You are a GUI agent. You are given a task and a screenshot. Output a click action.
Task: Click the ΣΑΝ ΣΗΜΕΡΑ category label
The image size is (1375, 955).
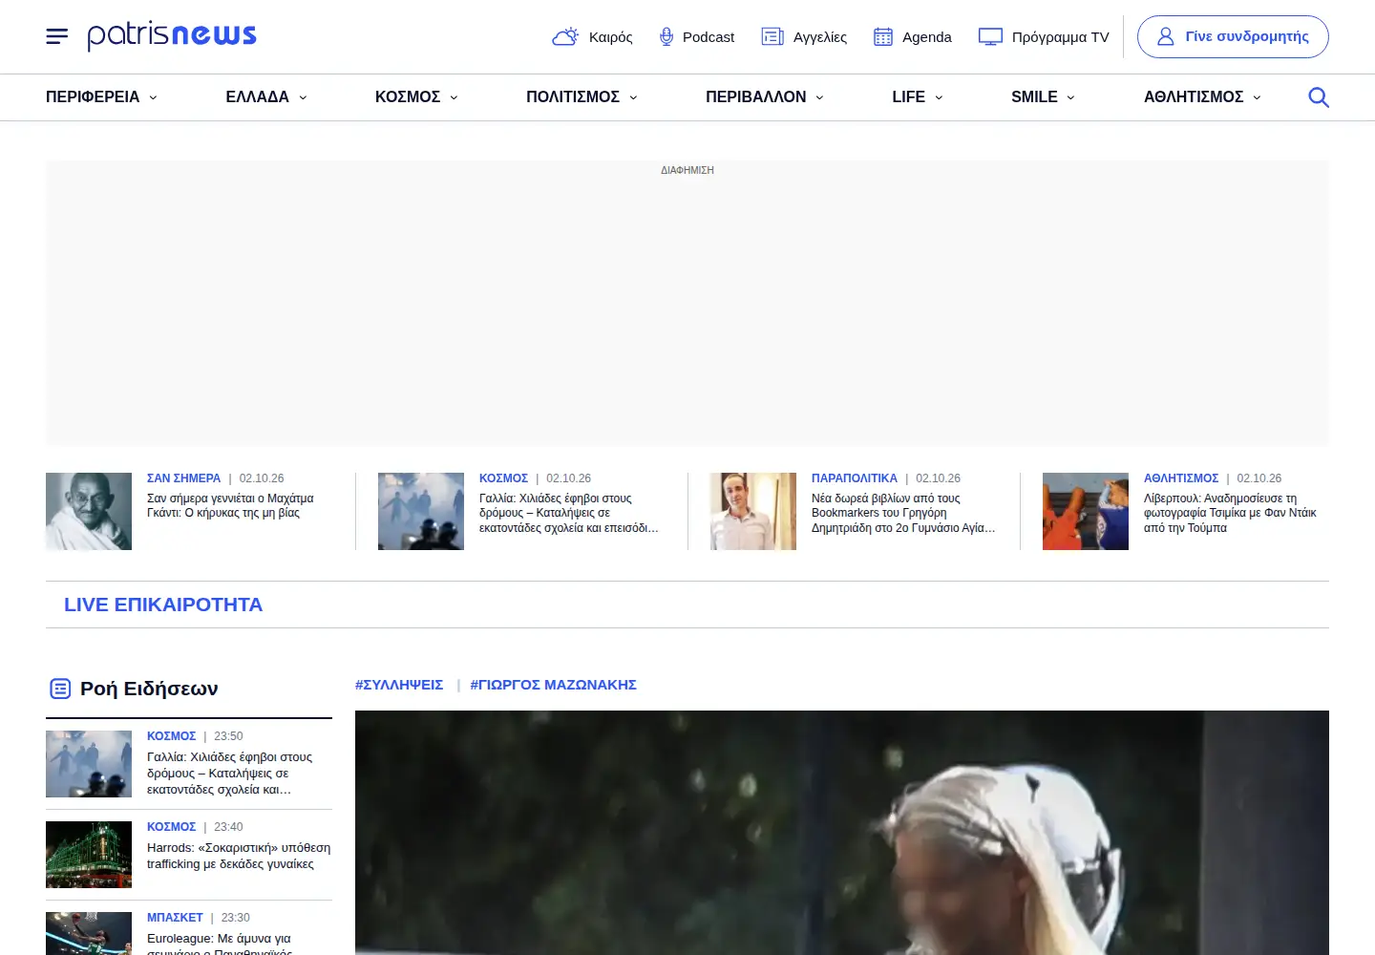click(x=183, y=478)
